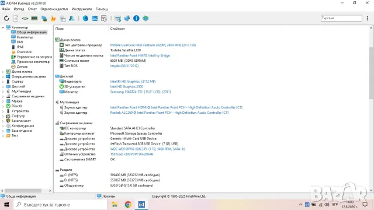Open the three-dot menu beside search
The width and height of the screenshot is (374, 210).
[368, 18]
